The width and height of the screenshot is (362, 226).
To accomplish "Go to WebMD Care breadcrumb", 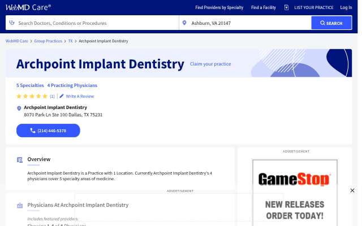I will (x=16, y=41).
